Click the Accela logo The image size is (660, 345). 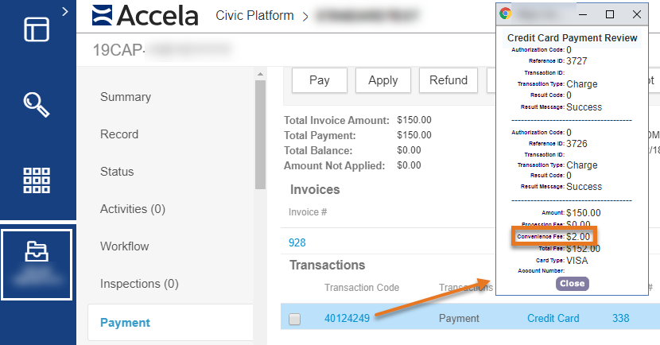147,15
